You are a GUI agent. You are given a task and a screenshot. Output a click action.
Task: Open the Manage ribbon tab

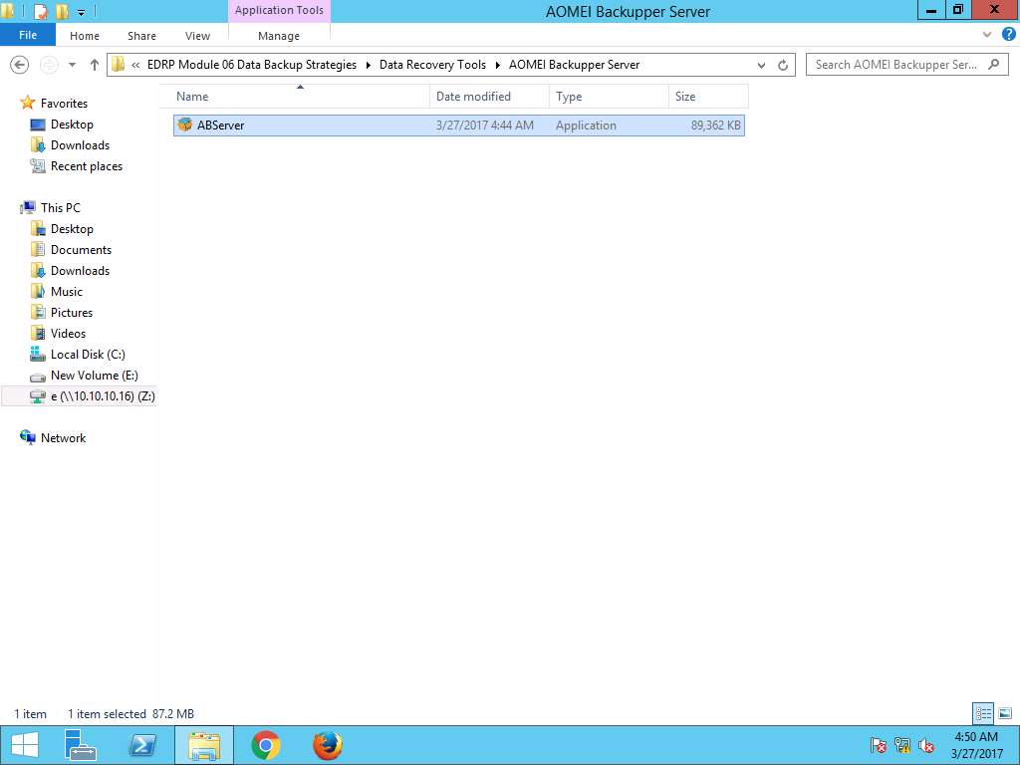[x=279, y=36]
